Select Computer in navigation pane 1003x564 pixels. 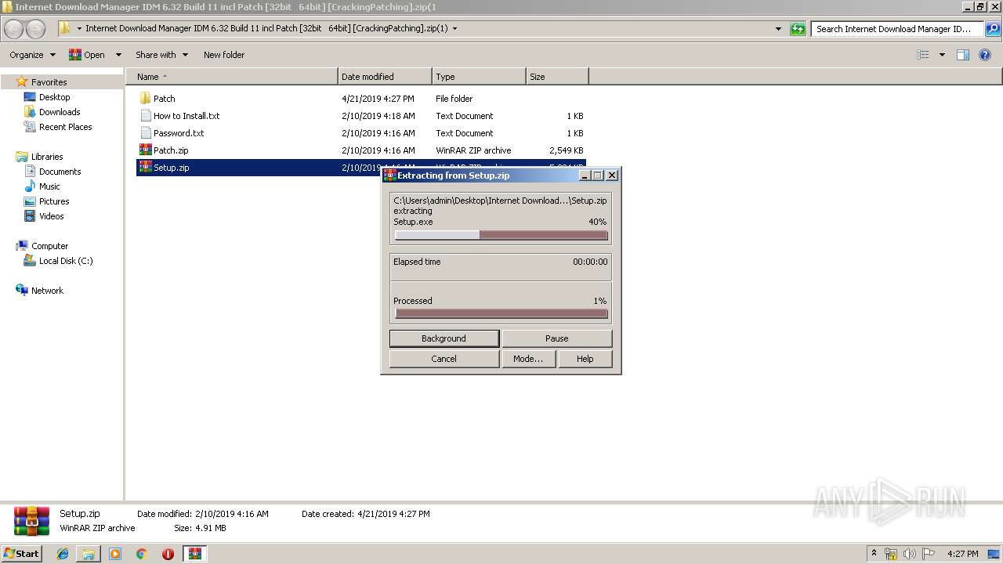[x=49, y=246]
